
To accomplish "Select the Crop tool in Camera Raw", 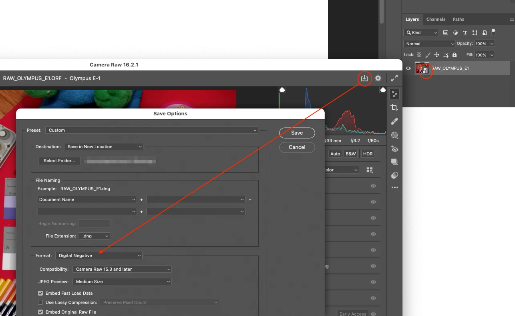I will pos(394,107).
